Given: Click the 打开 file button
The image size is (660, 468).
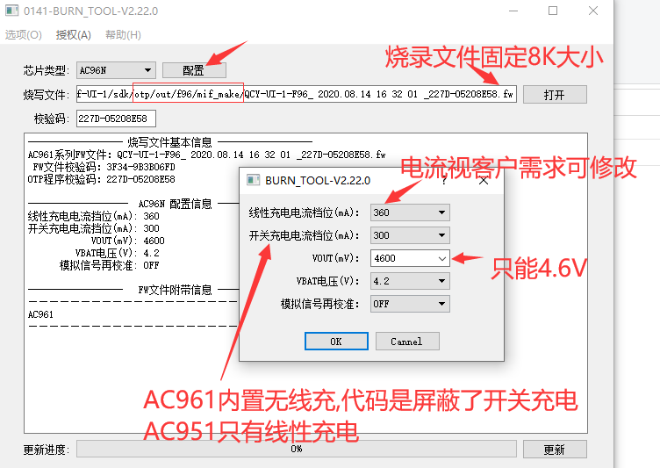Looking at the screenshot, I should pos(555,94).
